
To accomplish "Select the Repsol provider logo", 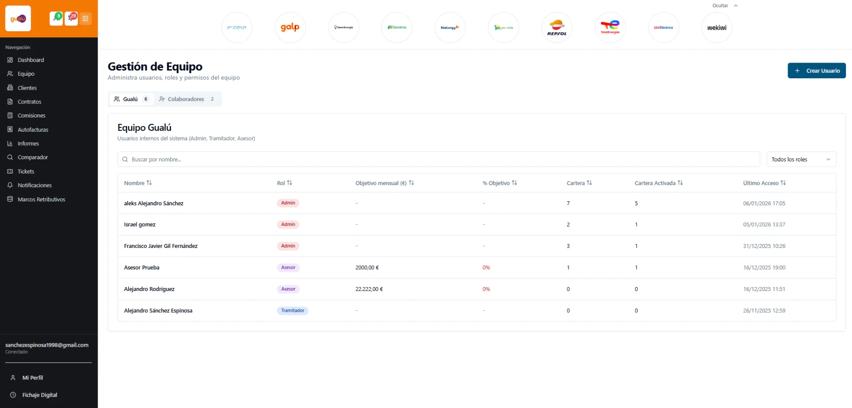I will pyautogui.click(x=557, y=27).
